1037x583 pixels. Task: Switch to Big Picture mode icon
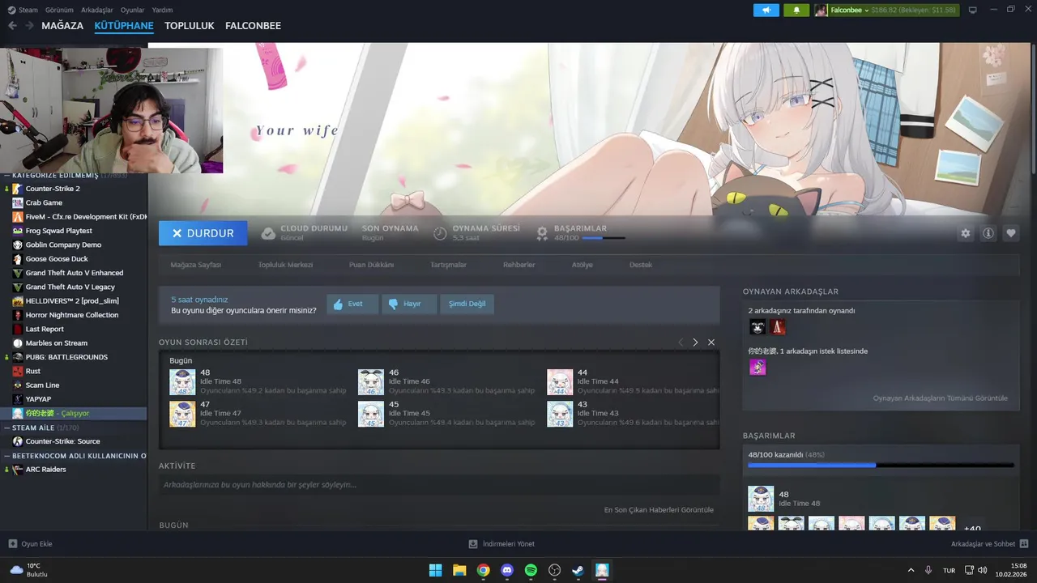tap(972, 10)
